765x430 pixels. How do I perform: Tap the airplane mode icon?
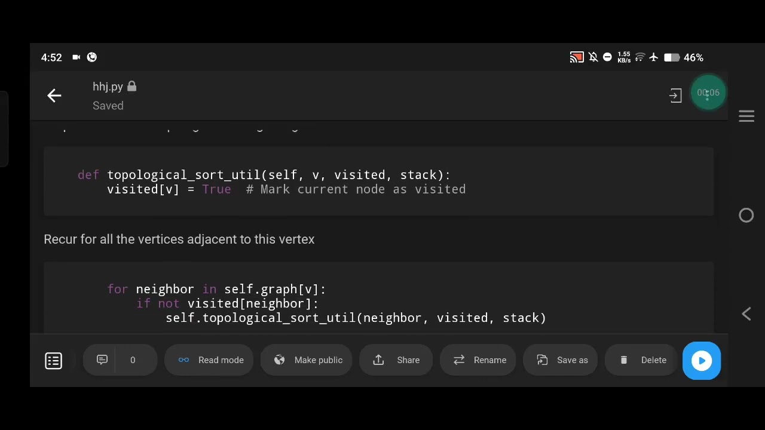[654, 57]
